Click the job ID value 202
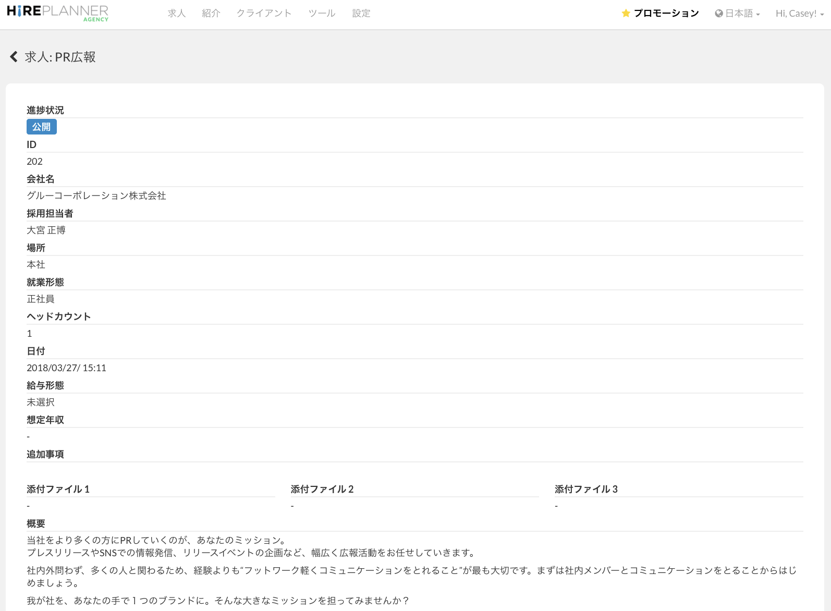 point(35,161)
